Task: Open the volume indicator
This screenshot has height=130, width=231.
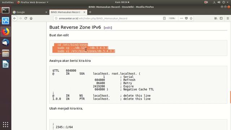Action: click(219, 2)
